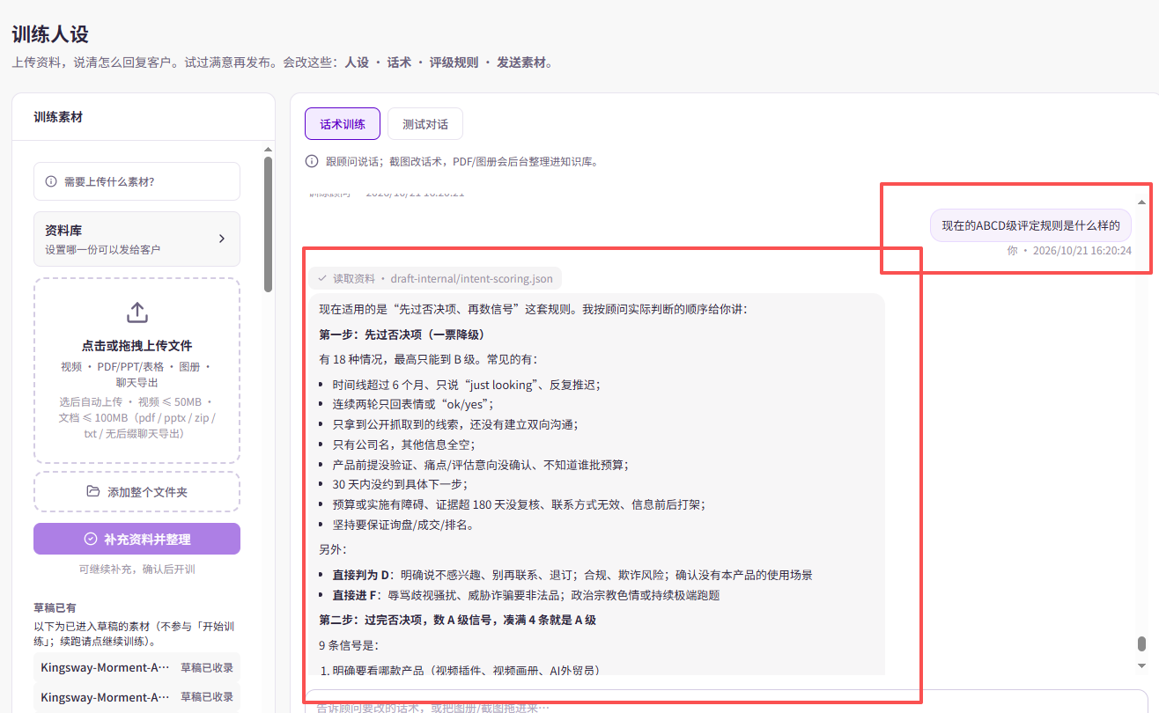Click the check circle icon in 补充资料并整理
The height and width of the screenshot is (713, 1159).
90,539
